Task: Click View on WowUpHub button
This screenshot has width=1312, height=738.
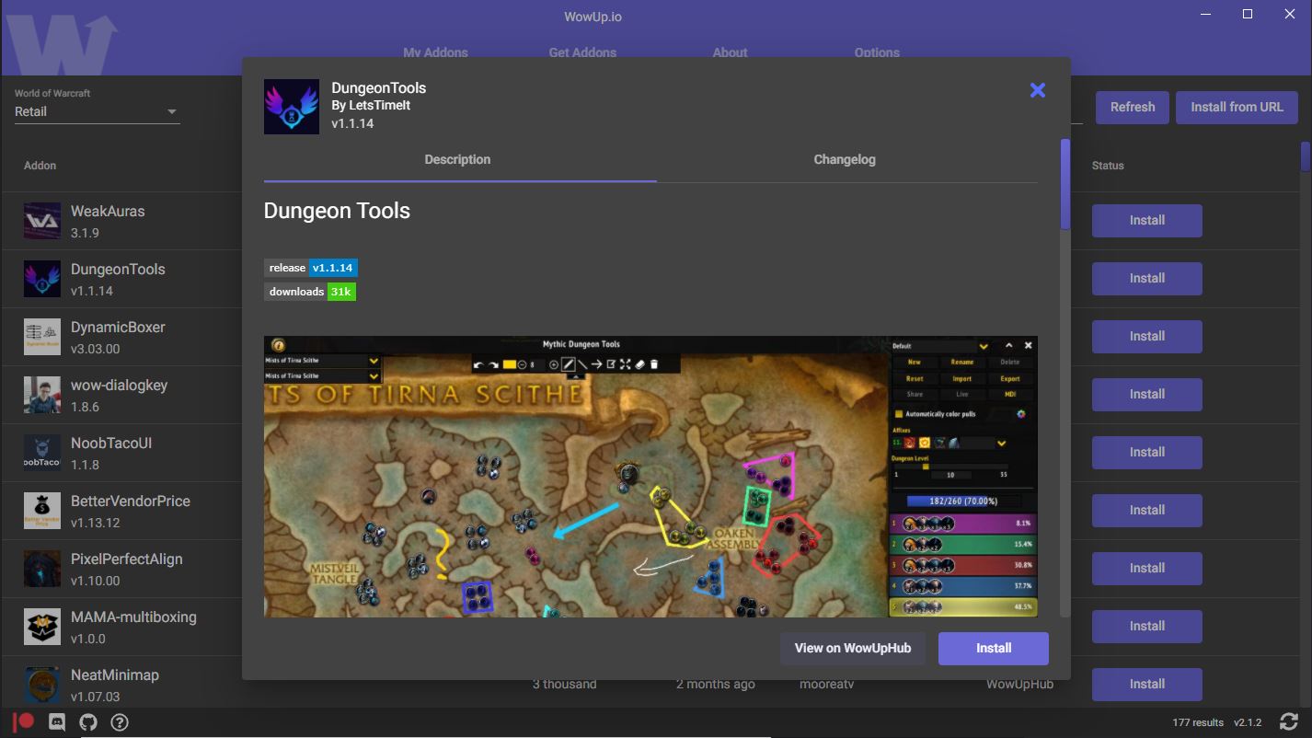Action: 853,648
